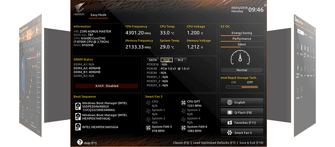Image resolution: width=335 pixels, height=147 pixels.
Task: Open the PCIE tab
Action: point(167,60)
